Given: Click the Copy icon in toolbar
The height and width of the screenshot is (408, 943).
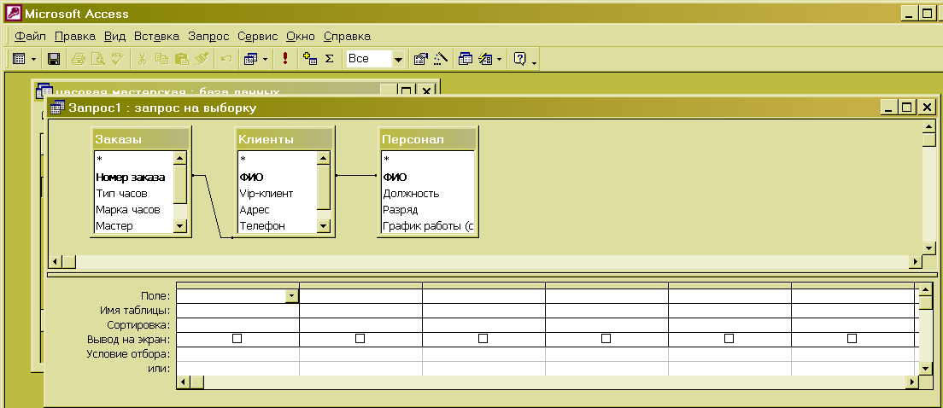Looking at the screenshot, I should pyautogui.click(x=161, y=59).
